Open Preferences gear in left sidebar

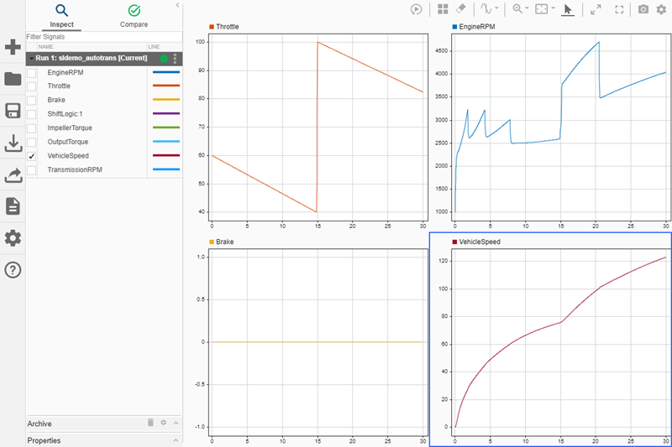[x=13, y=238]
